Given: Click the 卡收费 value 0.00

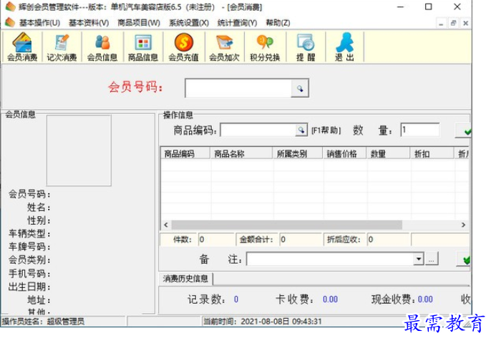Looking at the screenshot, I should pos(331,299).
